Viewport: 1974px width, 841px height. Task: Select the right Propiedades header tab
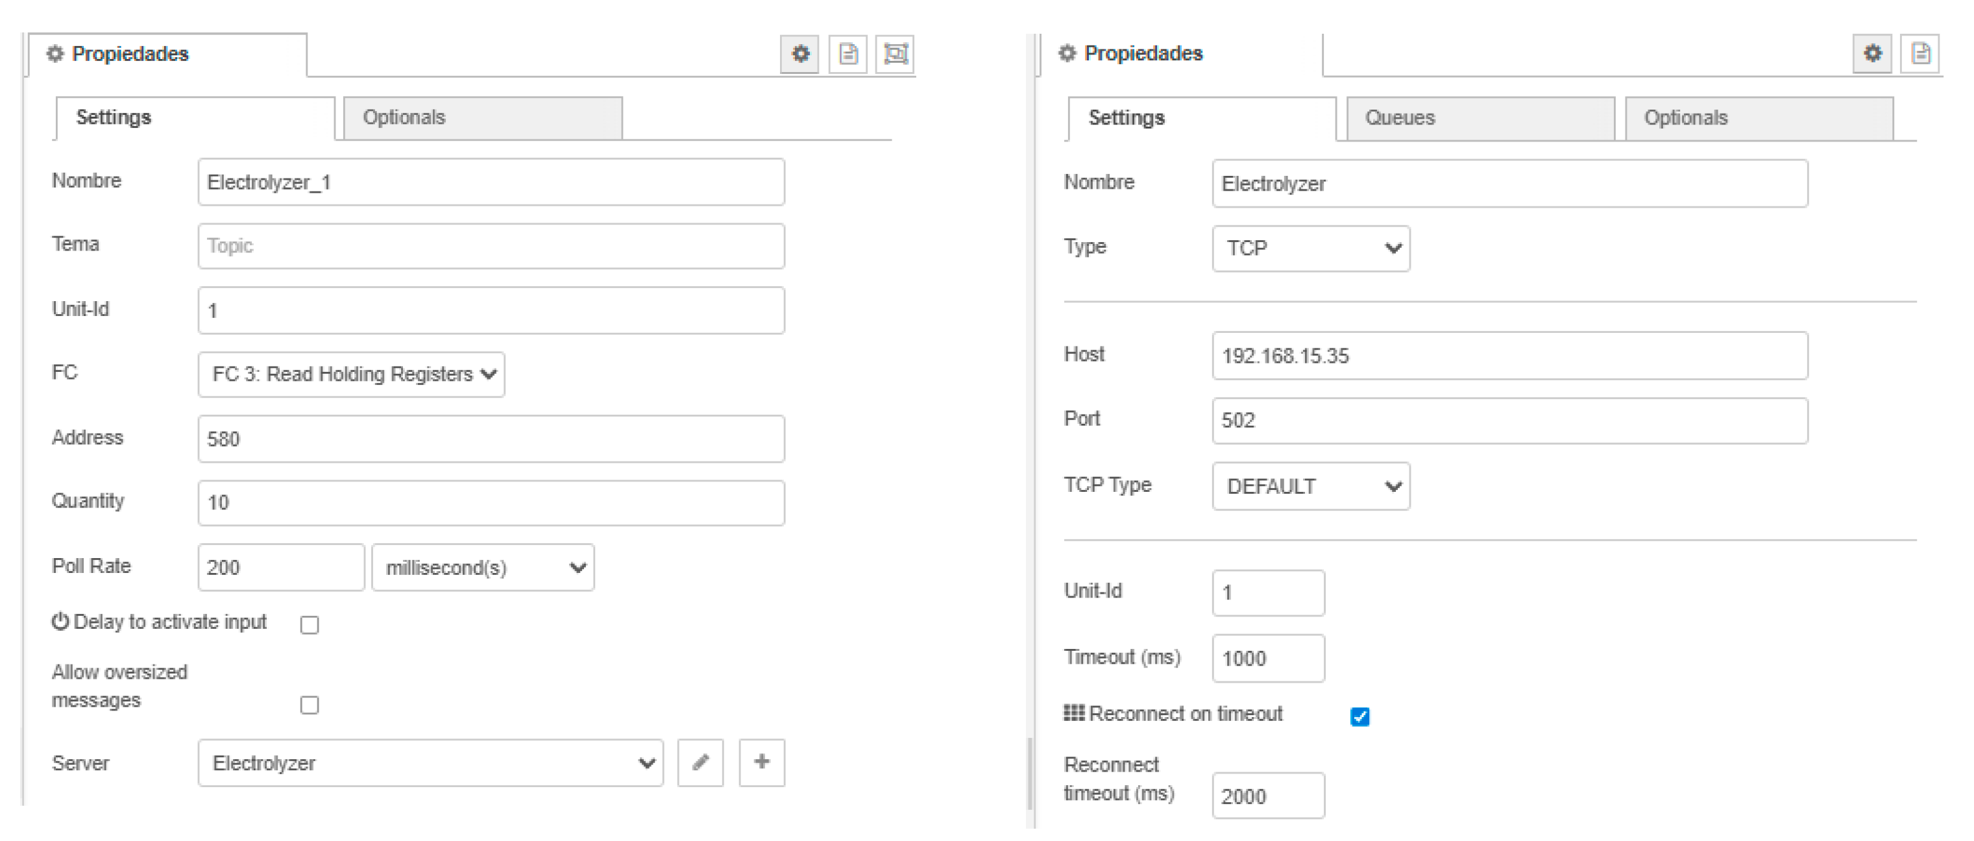pos(1182,55)
